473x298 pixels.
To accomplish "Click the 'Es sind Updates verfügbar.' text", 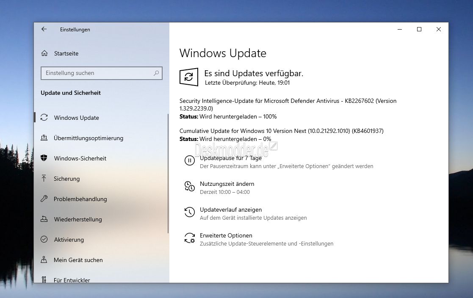I will click(254, 73).
